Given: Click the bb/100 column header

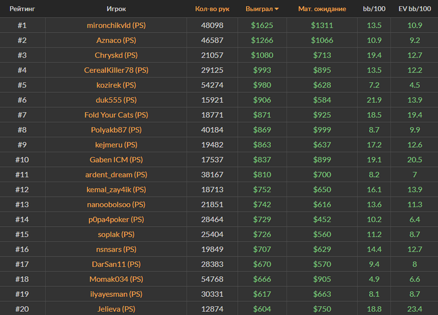Looking at the screenshot, I should (x=374, y=9).
